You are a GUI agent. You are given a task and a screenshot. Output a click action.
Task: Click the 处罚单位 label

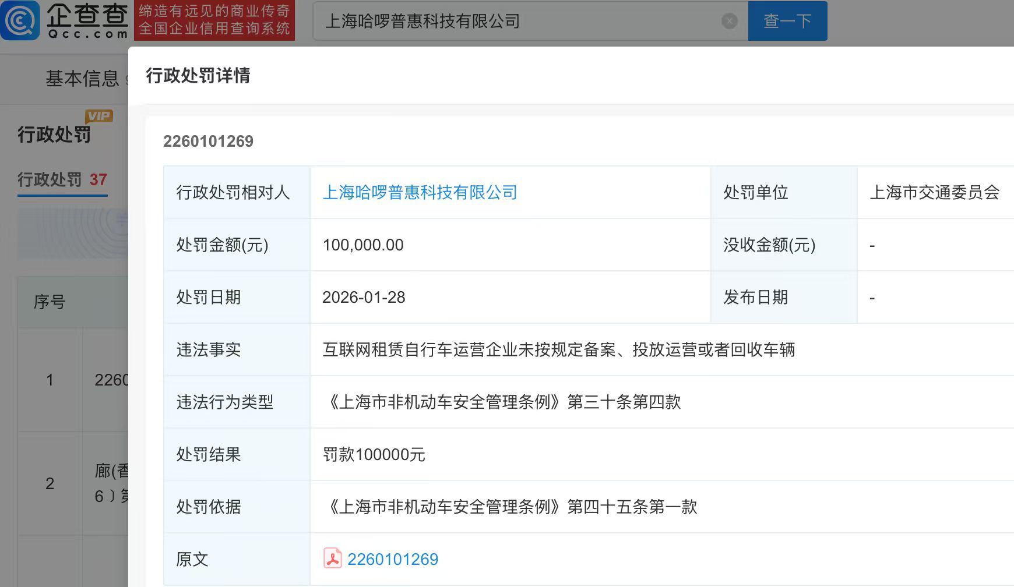756,192
